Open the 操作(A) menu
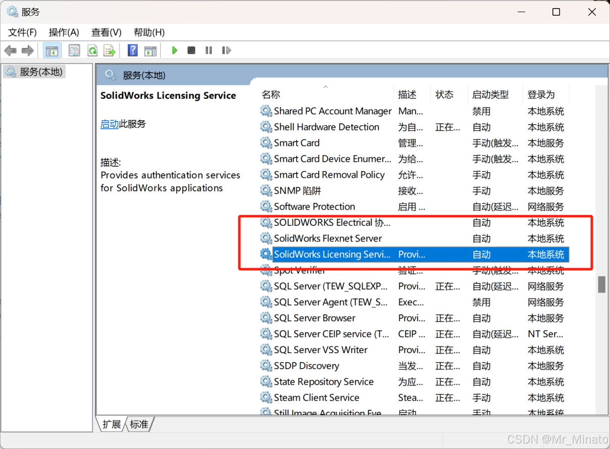Screen dimensions: 610x449 pyautogui.click(x=64, y=32)
